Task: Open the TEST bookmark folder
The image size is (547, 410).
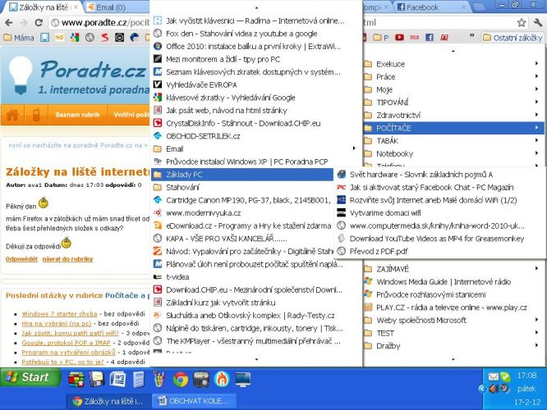Action: (x=453, y=333)
